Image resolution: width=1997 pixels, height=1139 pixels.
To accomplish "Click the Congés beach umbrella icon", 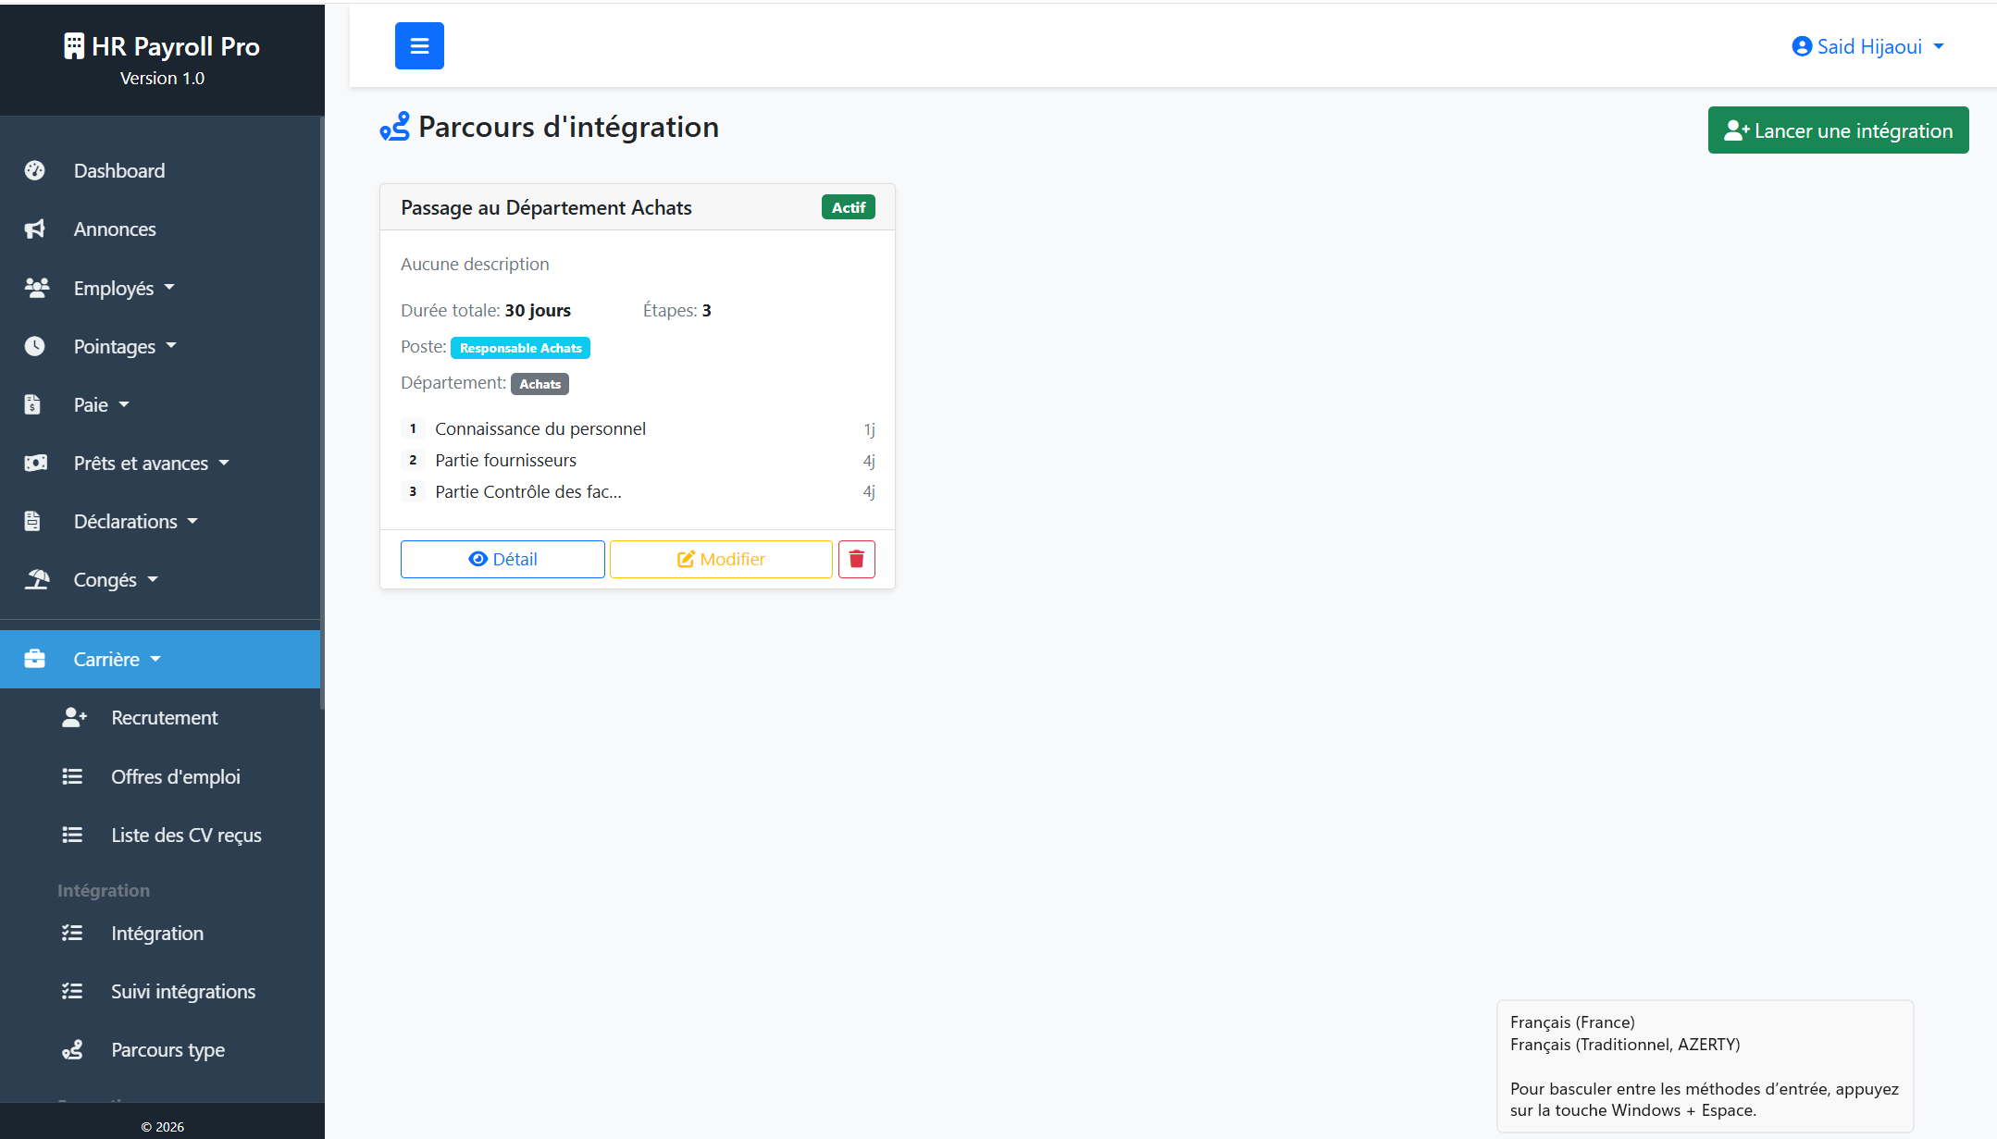I will [x=37, y=579].
